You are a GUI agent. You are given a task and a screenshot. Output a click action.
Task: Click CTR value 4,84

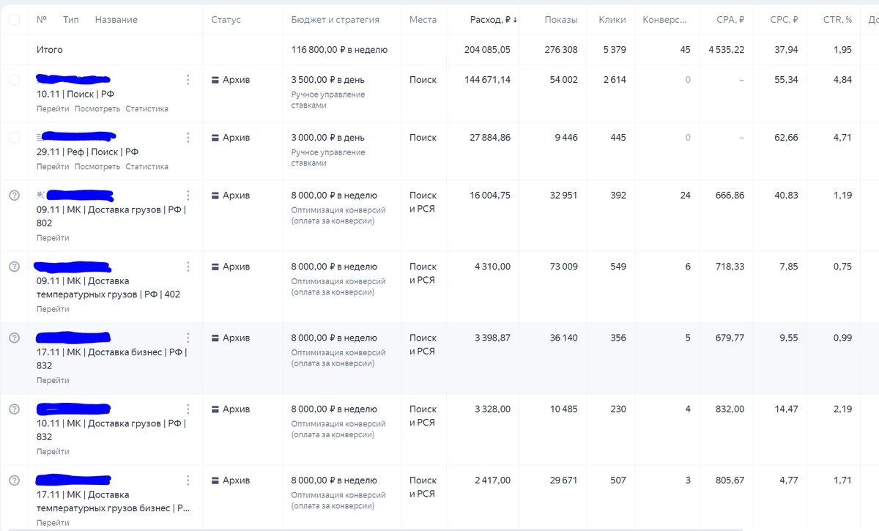tap(842, 80)
